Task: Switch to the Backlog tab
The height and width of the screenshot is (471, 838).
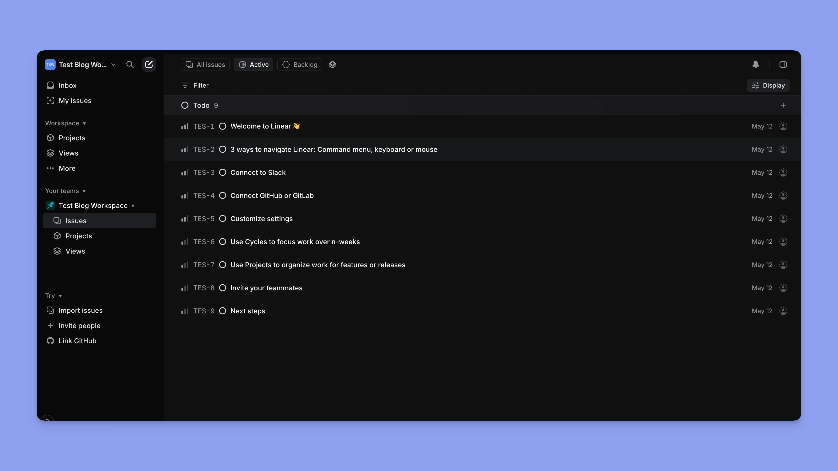Action: pyautogui.click(x=299, y=65)
